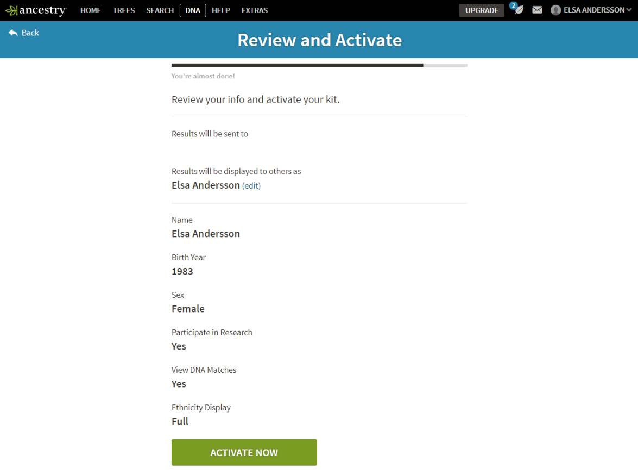Image resolution: width=638 pixels, height=474 pixels.
Task: Click the profile avatar icon
Action: pos(555,10)
